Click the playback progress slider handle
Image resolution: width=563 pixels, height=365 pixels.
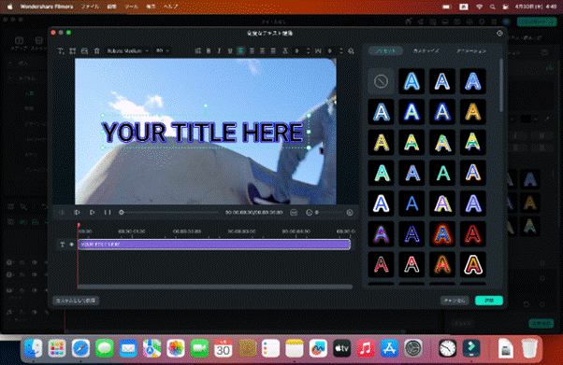click(122, 212)
